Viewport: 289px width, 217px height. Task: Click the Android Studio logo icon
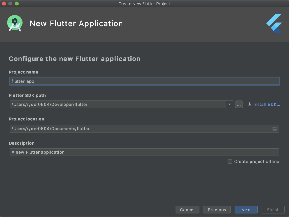click(15, 23)
